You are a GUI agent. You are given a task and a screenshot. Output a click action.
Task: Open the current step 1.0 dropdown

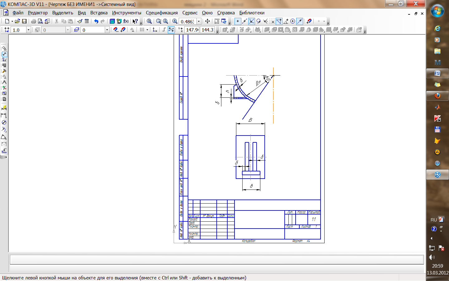pos(28,30)
